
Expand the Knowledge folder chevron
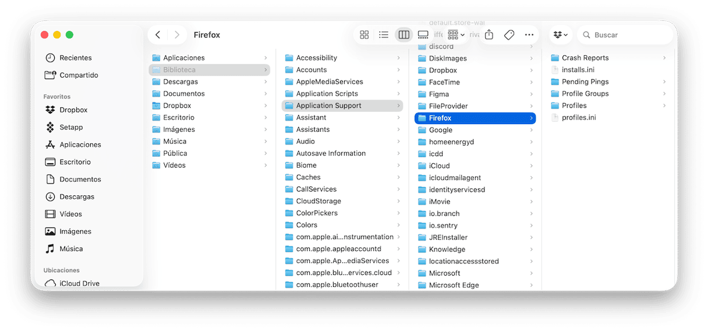pos(531,249)
